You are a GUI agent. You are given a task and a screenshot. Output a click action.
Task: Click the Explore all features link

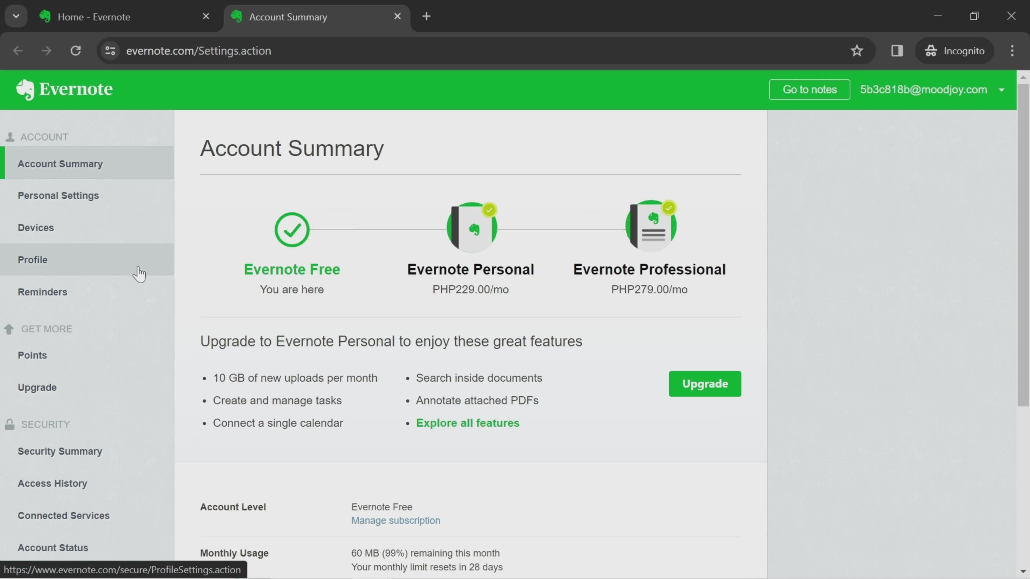468,423
